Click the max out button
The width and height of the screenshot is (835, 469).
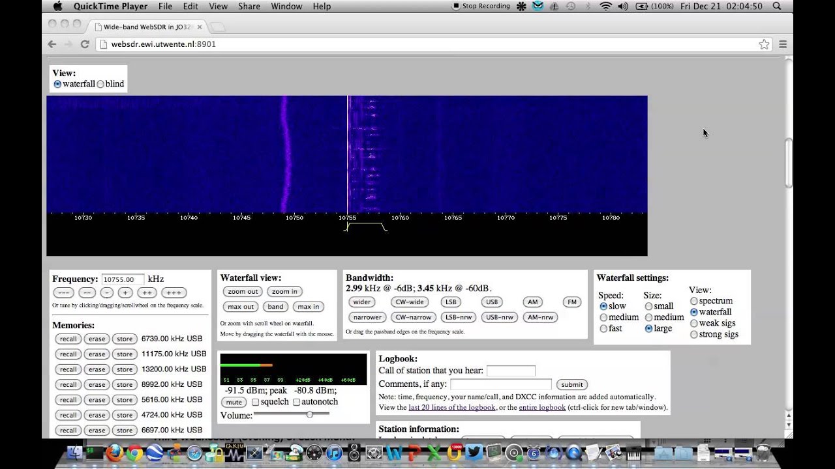[x=241, y=307]
